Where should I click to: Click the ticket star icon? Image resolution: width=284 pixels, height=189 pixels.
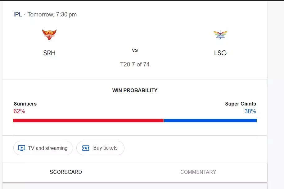click(x=86, y=148)
